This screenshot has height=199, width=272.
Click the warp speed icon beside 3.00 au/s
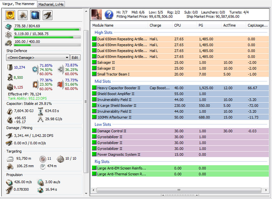[x=41, y=182]
